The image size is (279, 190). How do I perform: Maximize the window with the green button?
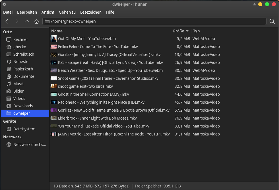[267, 4]
